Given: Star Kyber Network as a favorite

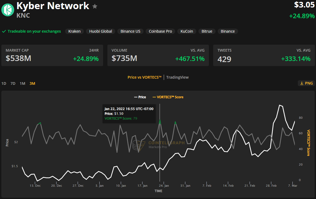Looking at the screenshot, I should tap(95, 6).
